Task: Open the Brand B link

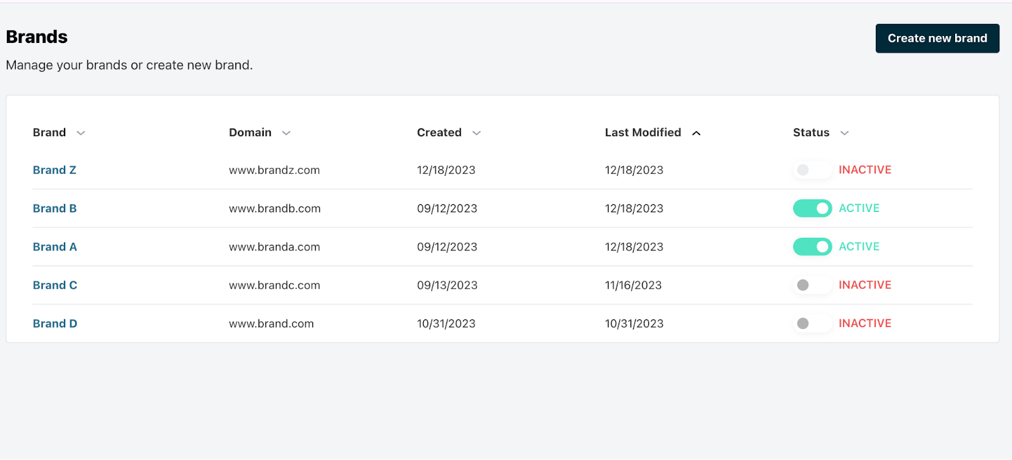Action: tap(54, 208)
